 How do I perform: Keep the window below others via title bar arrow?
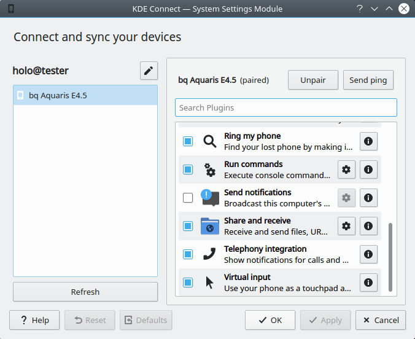pos(374,9)
